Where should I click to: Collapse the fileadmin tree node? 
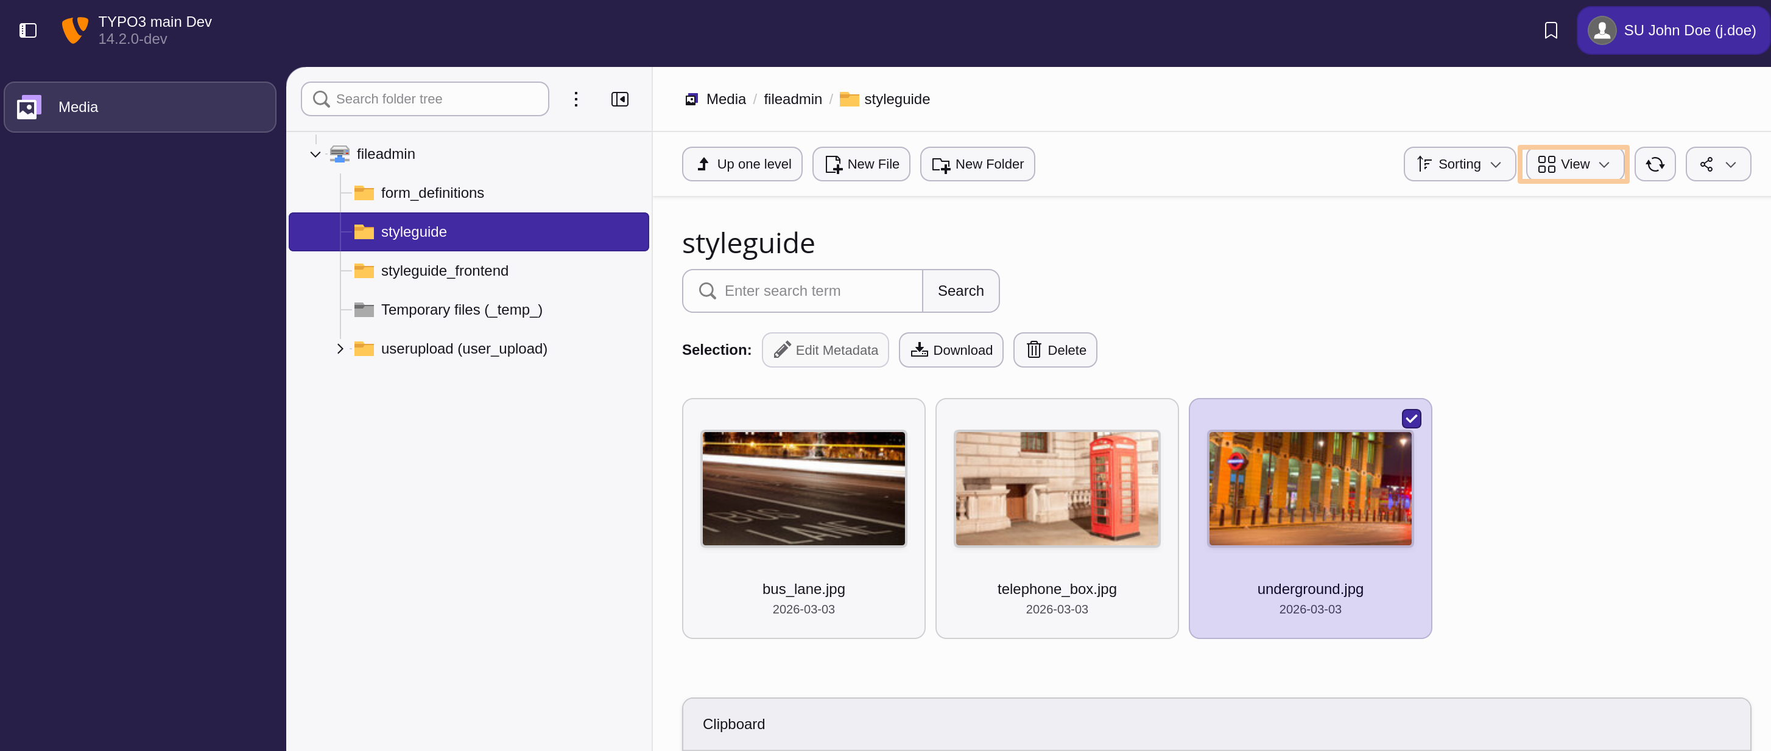[x=315, y=153]
